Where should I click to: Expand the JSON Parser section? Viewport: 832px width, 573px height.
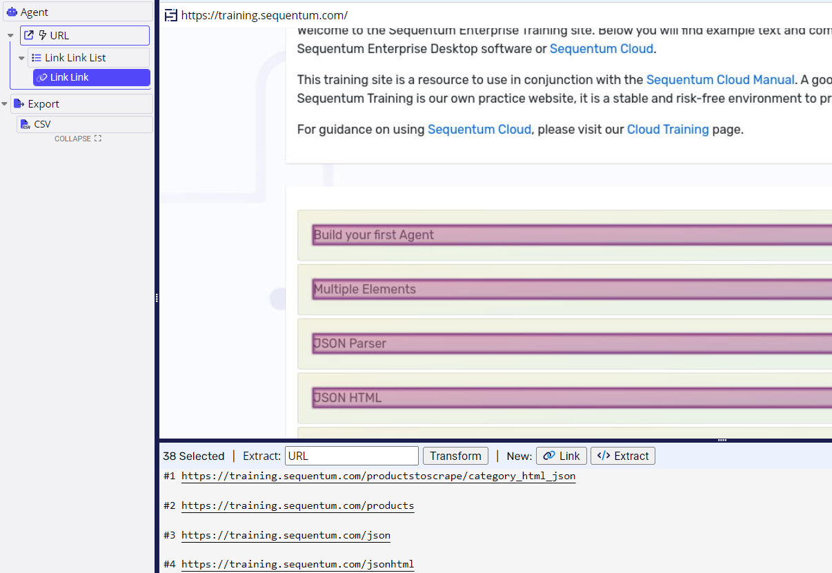[x=571, y=343]
